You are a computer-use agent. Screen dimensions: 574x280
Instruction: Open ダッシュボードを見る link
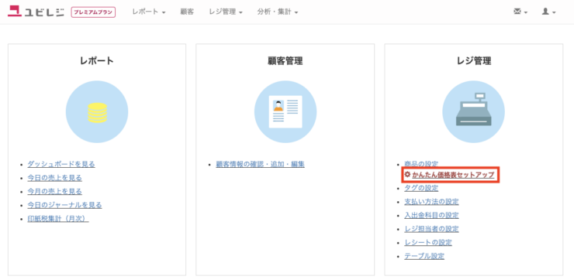tap(61, 164)
